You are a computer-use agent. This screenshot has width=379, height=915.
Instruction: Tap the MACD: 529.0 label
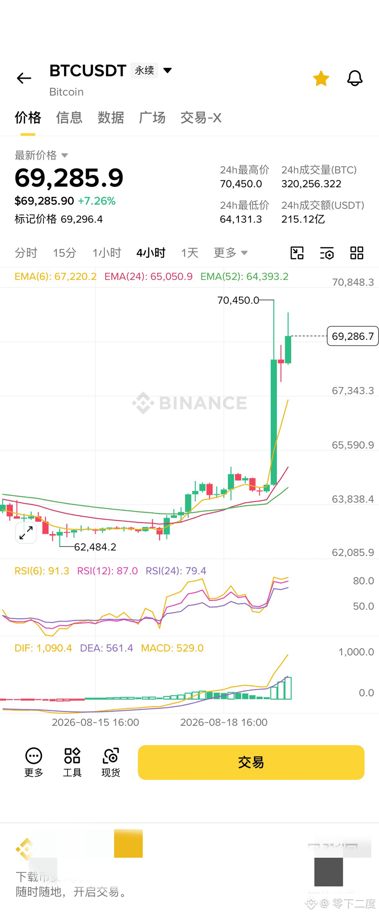tap(172, 648)
